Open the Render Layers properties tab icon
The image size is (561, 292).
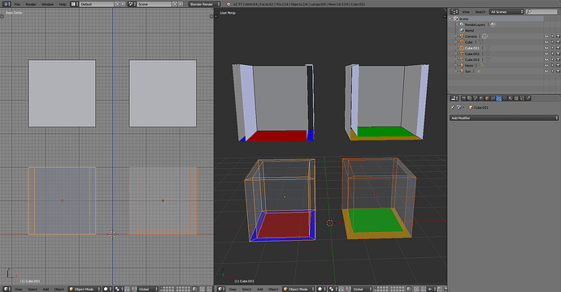tap(469, 98)
